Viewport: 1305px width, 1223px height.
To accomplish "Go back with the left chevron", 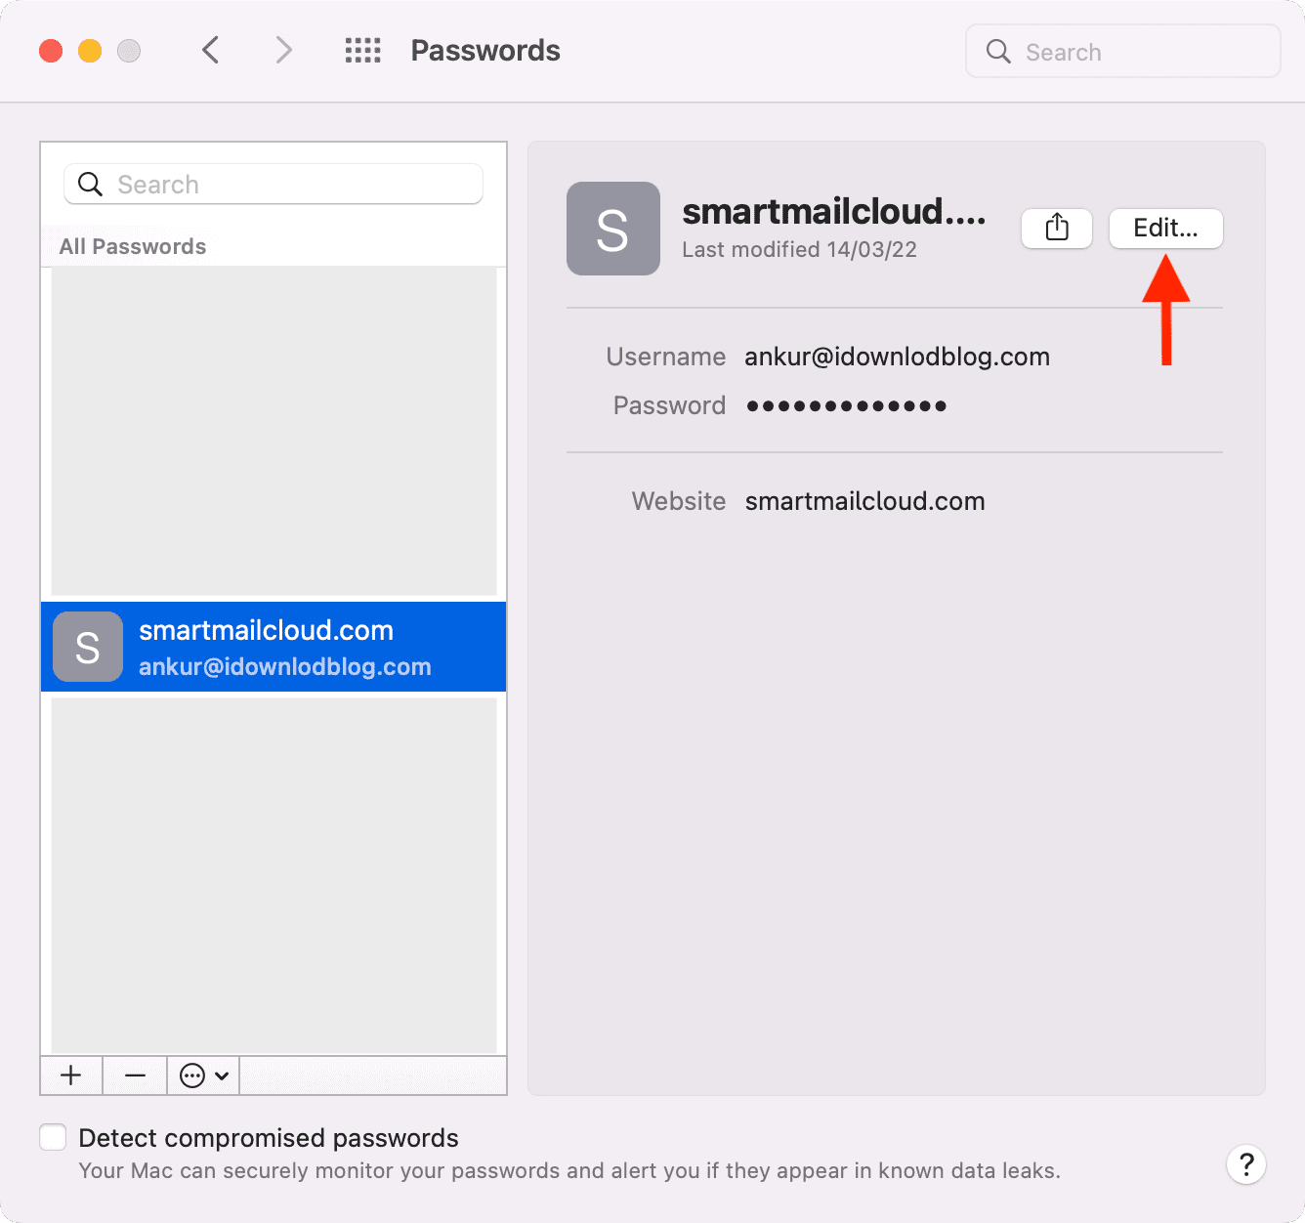I will pos(210,50).
